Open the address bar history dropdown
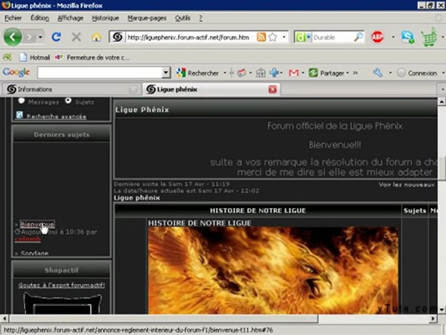The image size is (446, 335). point(284,37)
